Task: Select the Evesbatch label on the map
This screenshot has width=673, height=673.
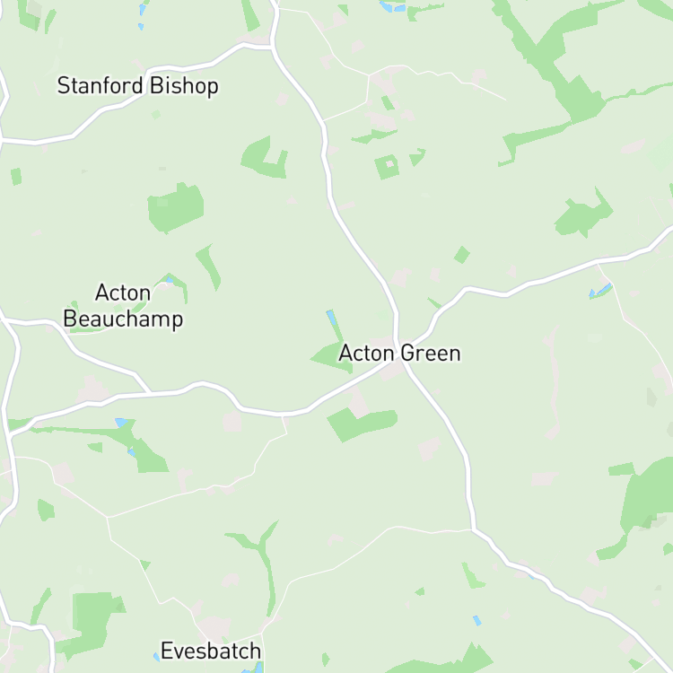Action: [x=211, y=651]
